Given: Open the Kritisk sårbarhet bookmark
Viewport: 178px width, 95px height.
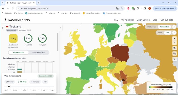Looking at the screenshot, I should tap(92, 13).
